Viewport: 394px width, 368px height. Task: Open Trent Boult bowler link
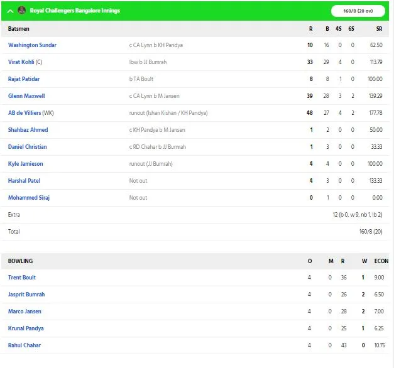(x=22, y=278)
